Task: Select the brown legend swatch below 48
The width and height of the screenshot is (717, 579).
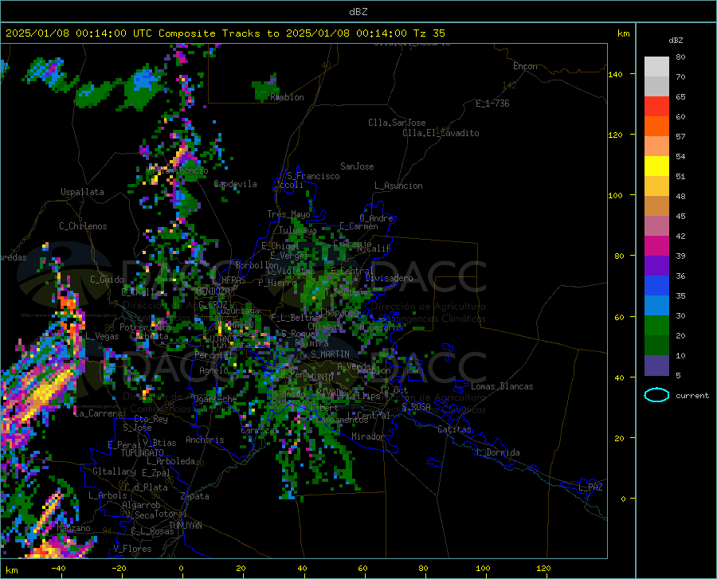Action: click(656, 206)
